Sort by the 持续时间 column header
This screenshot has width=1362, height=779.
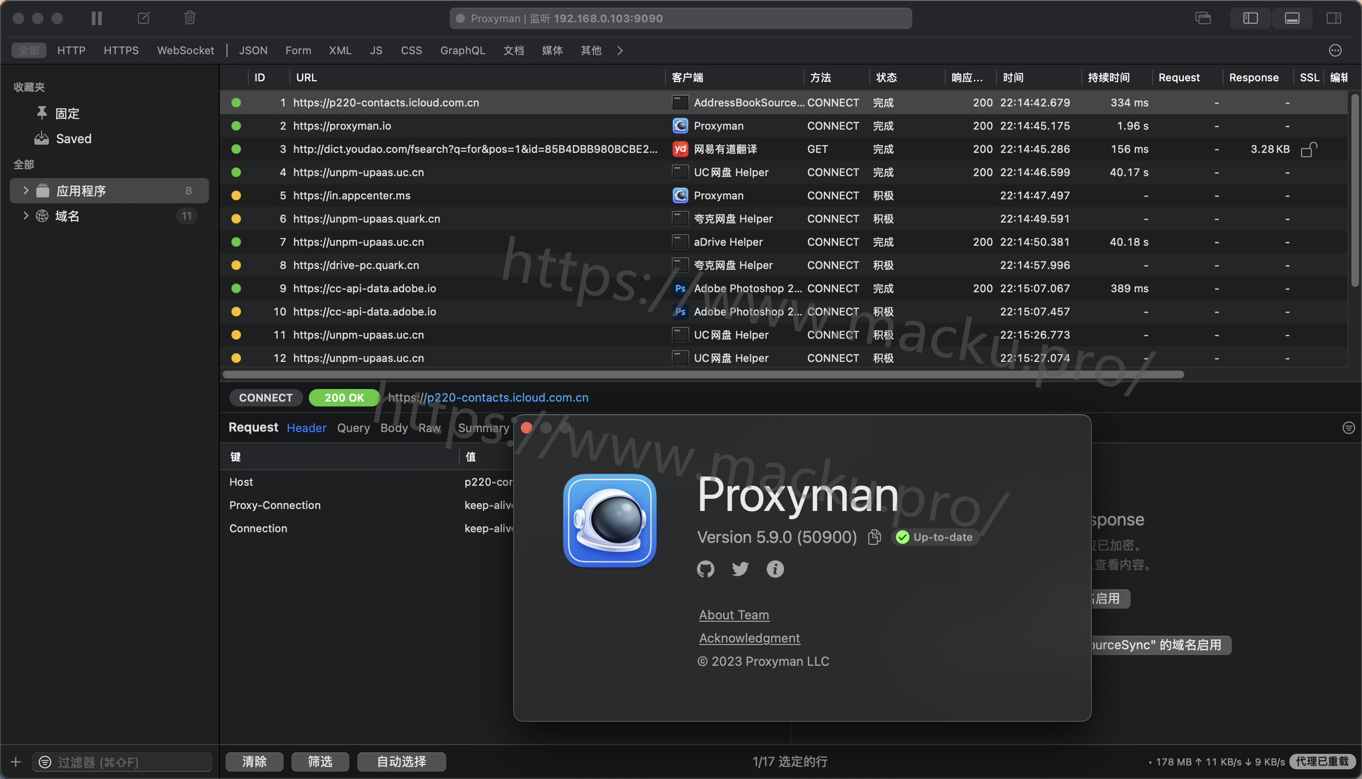pos(1108,77)
